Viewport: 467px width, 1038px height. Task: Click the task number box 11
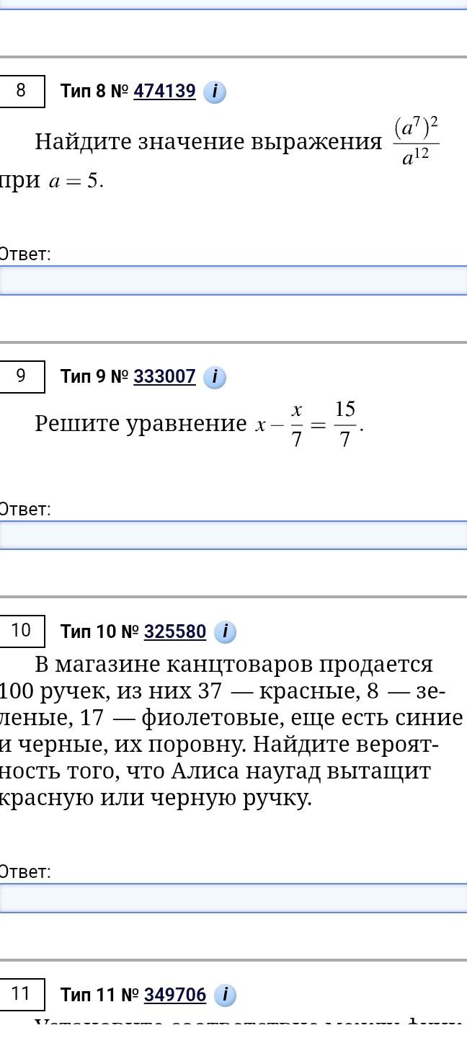(22, 994)
